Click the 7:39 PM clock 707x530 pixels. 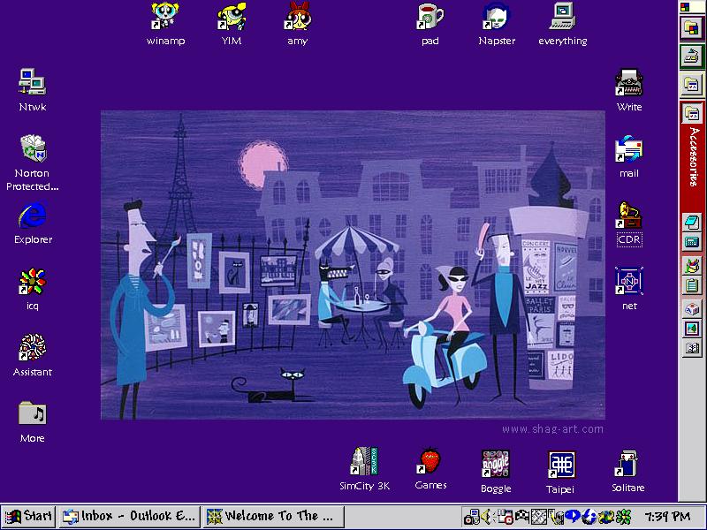tap(667, 517)
